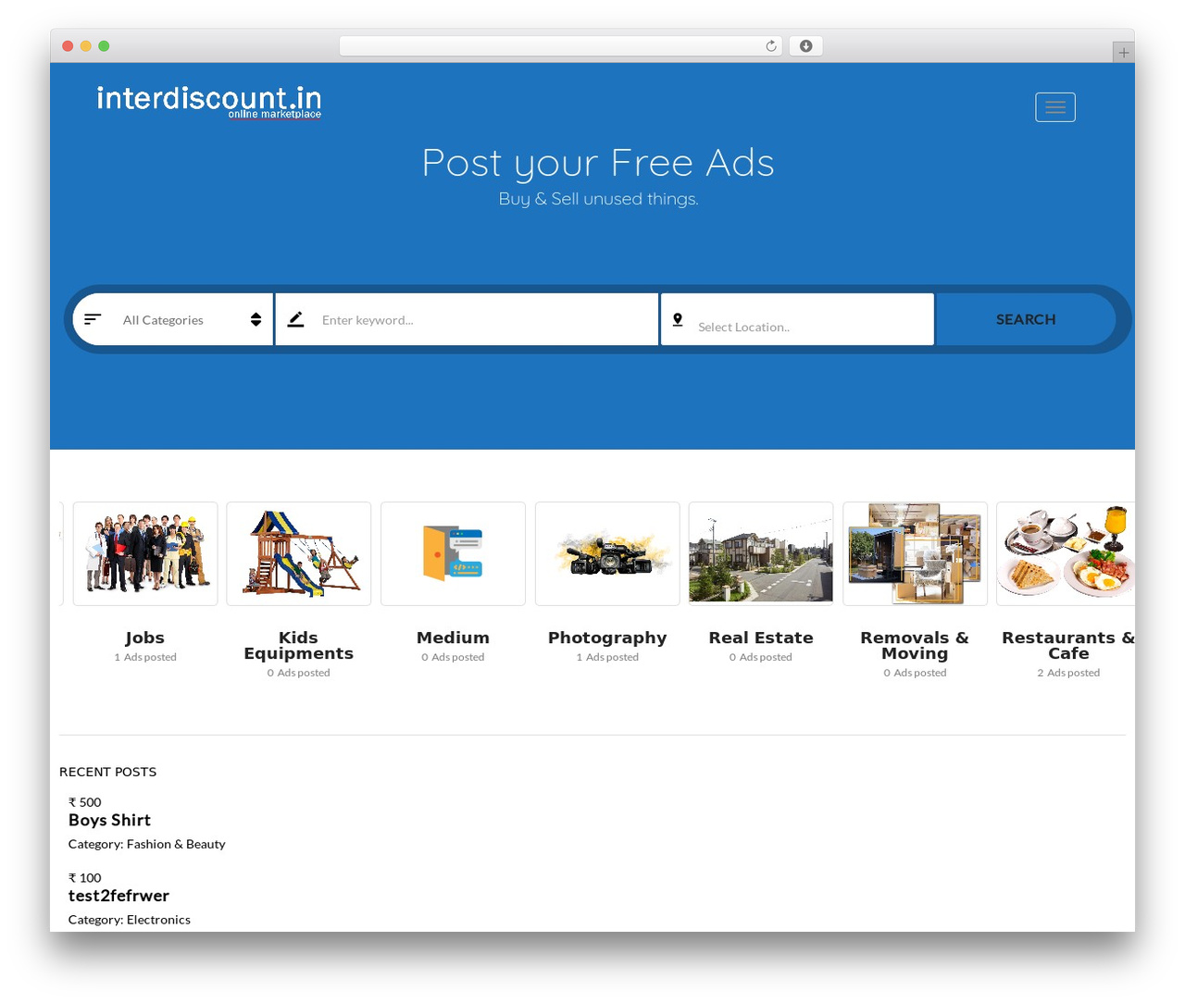Click the Real Estate title link
Image resolution: width=1185 pixels, height=1003 pixels.
(761, 638)
